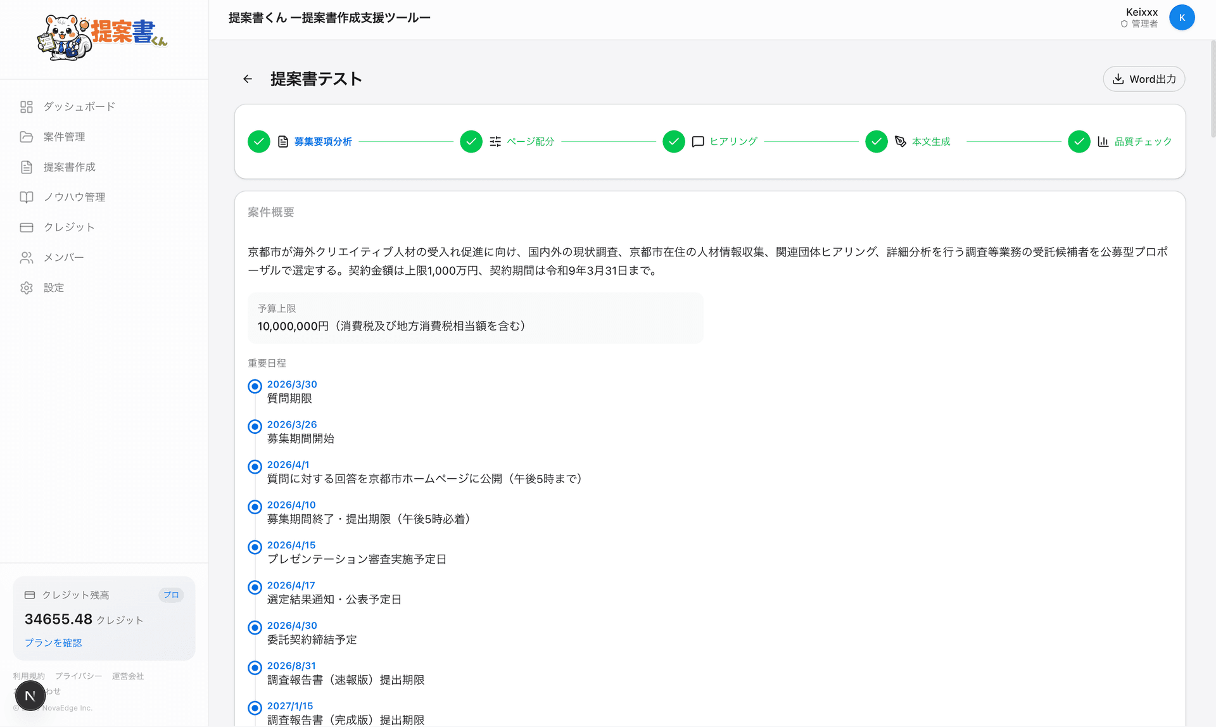Click the Word出力 button

tap(1144, 79)
